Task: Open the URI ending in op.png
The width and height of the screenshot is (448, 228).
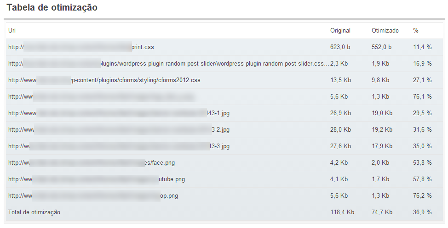Action: pos(93,196)
